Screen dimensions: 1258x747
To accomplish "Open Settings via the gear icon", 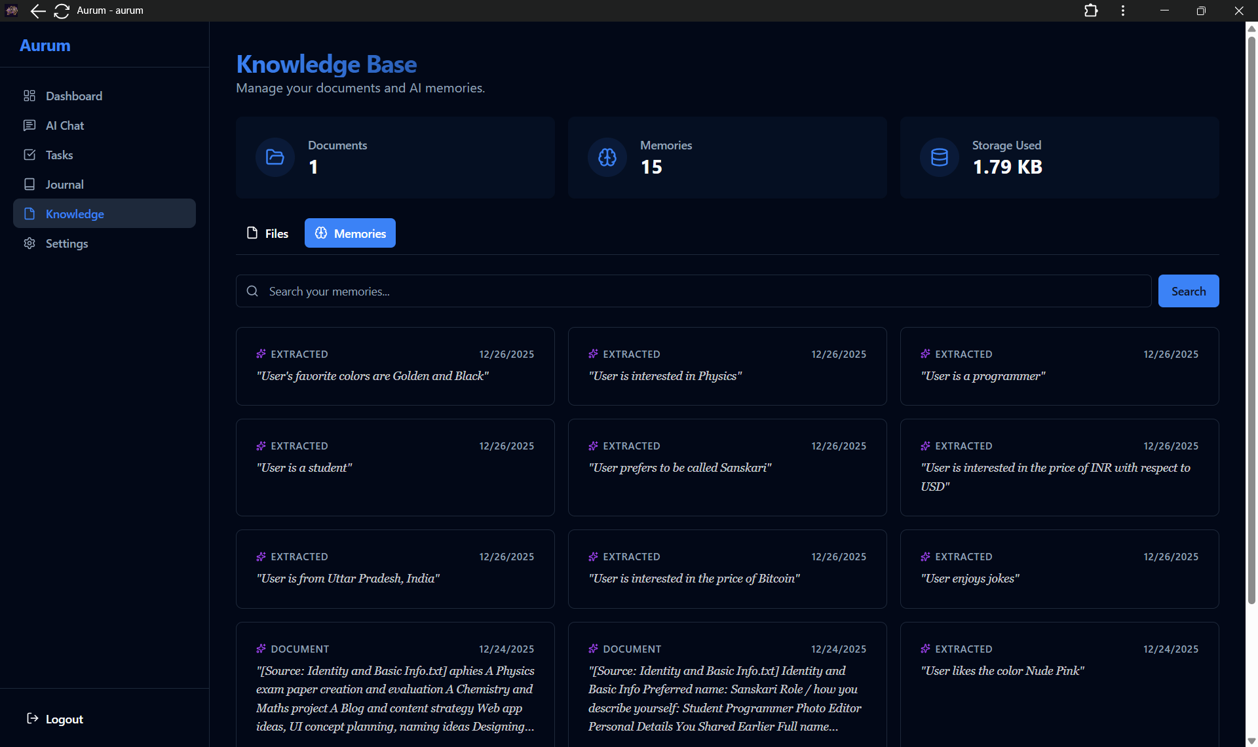I will pyautogui.click(x=29, y=243).
